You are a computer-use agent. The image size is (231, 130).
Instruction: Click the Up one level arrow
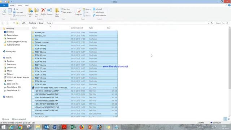14,23
